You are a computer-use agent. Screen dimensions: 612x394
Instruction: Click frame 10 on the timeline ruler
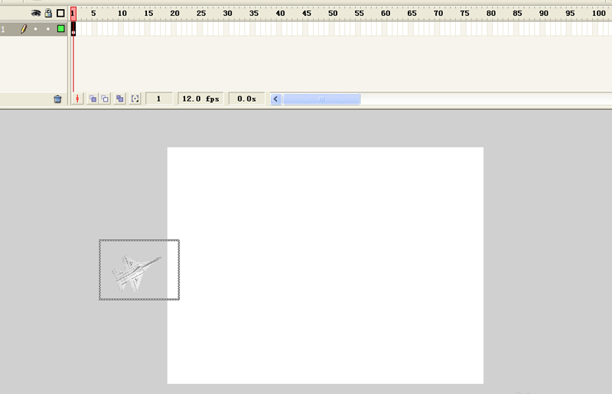click(122, 13)
